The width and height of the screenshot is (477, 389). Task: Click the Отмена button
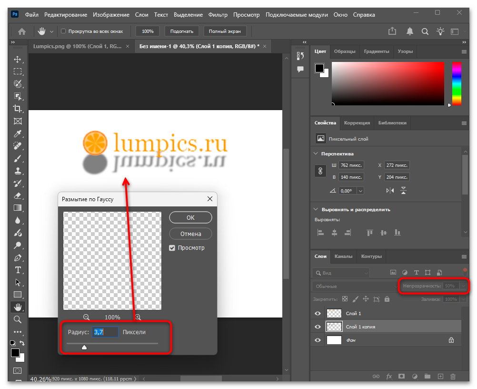[190, 234]
